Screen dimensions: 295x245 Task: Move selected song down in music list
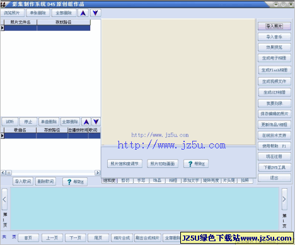(x=96, y=122)
